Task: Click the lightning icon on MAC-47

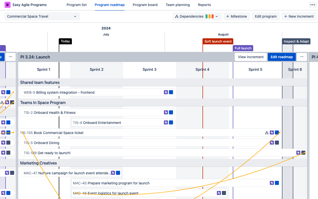Action: [113, 173]
